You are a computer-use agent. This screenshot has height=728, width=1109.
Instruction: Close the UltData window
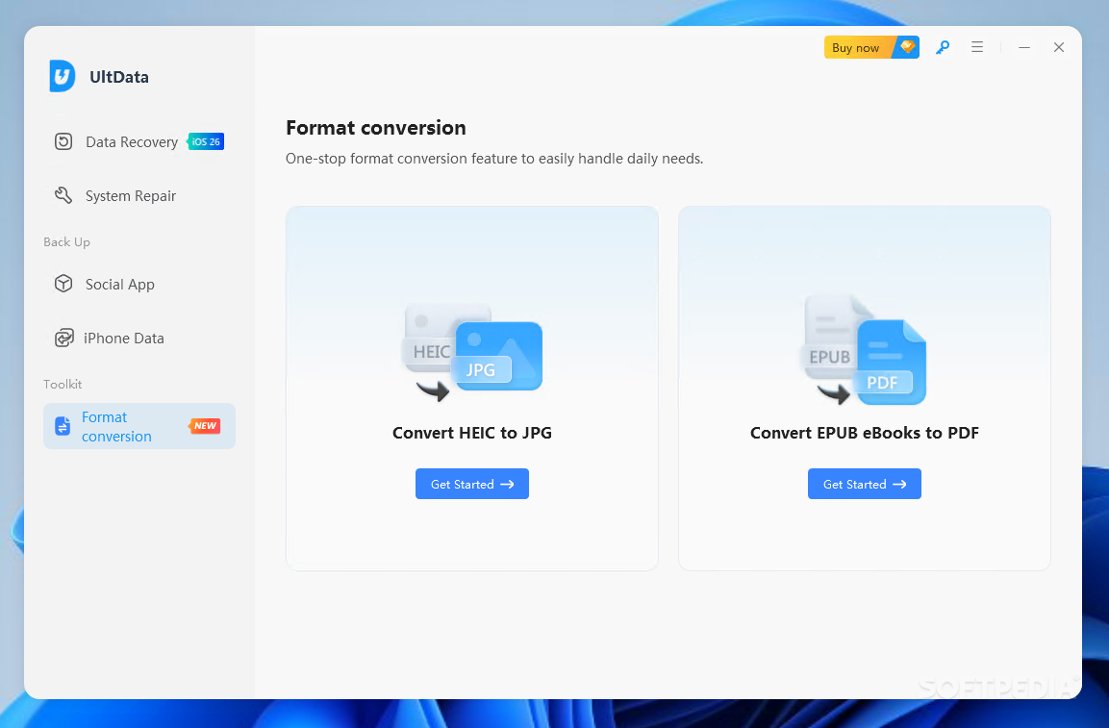pos(1059,47)
